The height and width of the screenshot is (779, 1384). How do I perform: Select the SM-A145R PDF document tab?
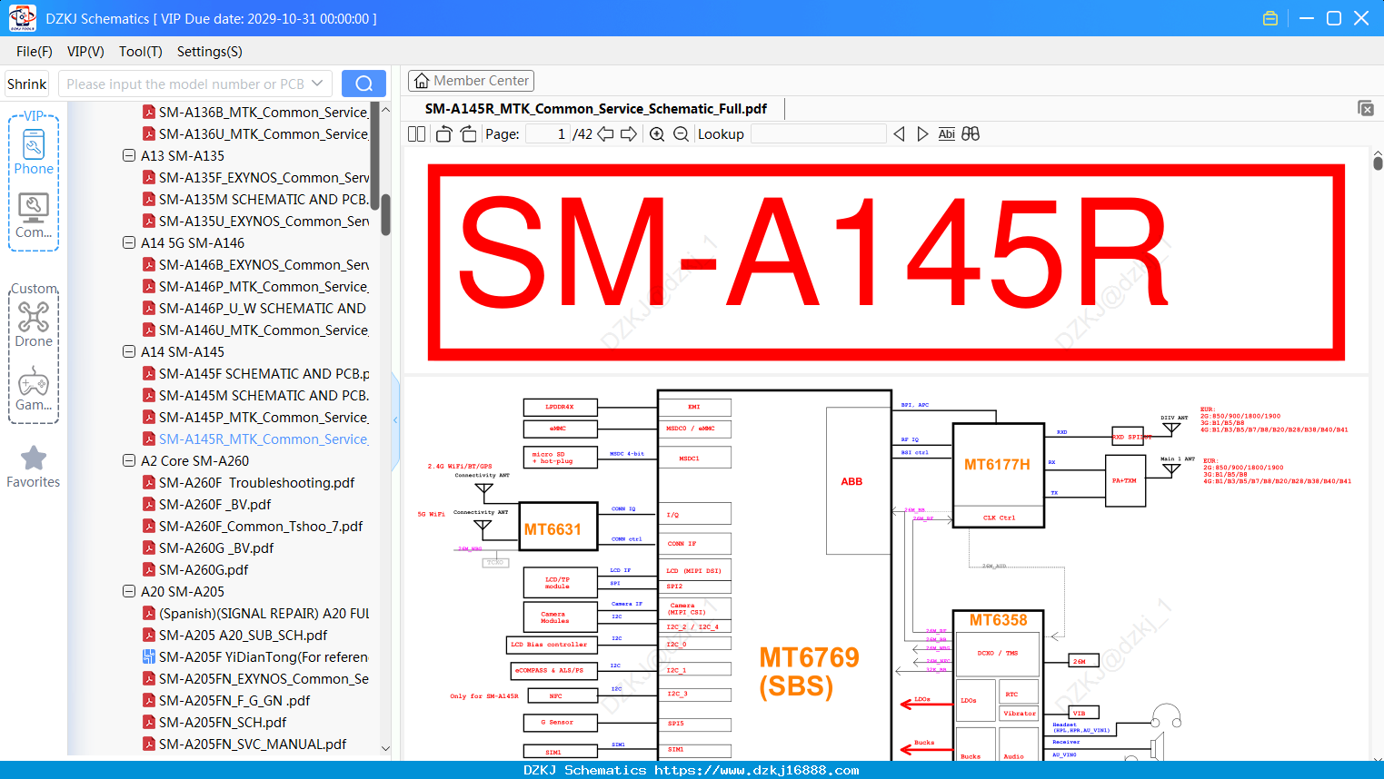coord(596,109)
